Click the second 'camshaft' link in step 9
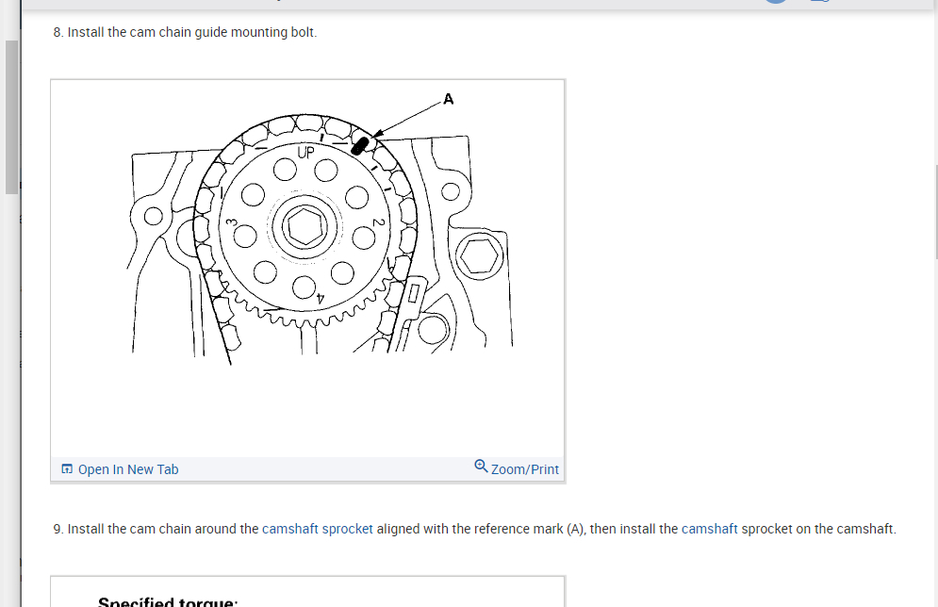This screenshot has width=938, height=607. click(x=709, y=529)
